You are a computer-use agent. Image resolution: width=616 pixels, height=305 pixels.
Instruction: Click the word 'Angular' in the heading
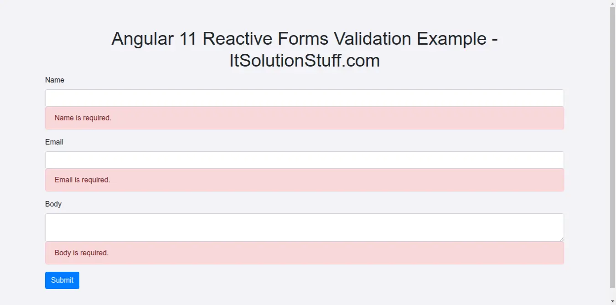(x=143, y=38)
